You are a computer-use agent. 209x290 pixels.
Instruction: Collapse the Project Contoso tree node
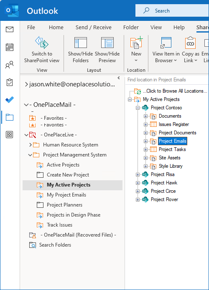click(x=138, y=108)
